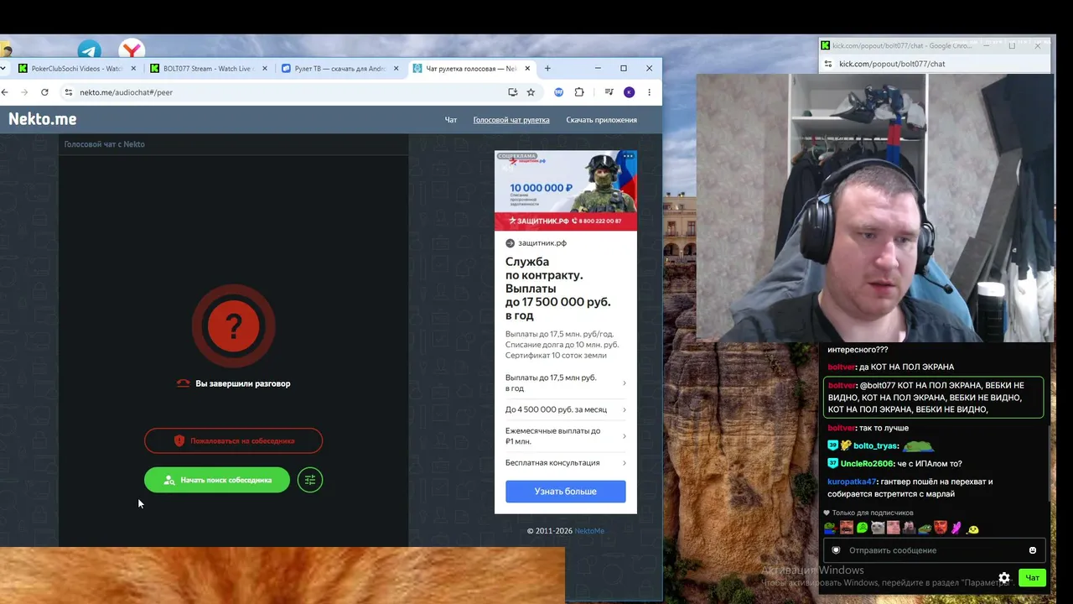Image resolution: width=1073 pixels, height=604 pixels.
Task: Open the blue extension icon in toolbar
Action: pos(559,92)
